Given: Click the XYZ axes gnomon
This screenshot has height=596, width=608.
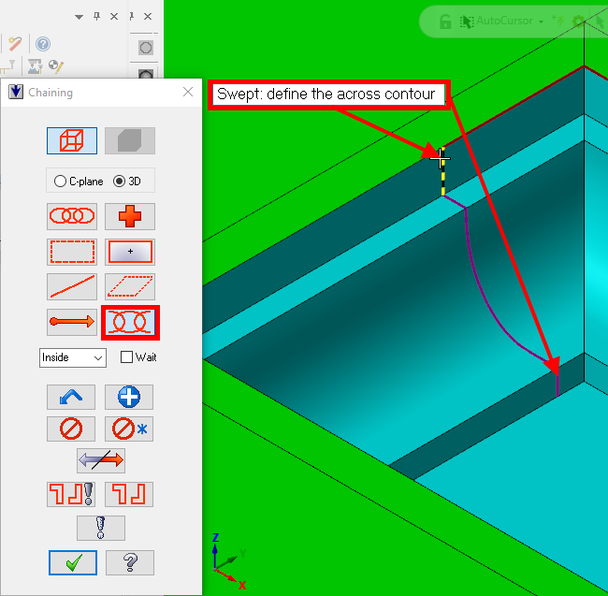Looking at the screenshot, I should [x=229, y=561].
